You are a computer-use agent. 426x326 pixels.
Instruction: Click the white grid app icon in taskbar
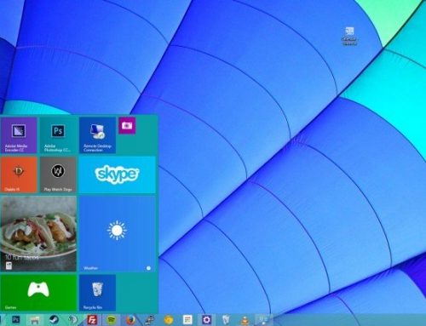click(x=187, y=320)
